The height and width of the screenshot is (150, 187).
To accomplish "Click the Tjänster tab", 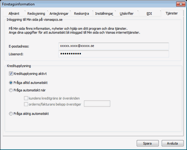I will pyautogui.click(x=172, y=13).
